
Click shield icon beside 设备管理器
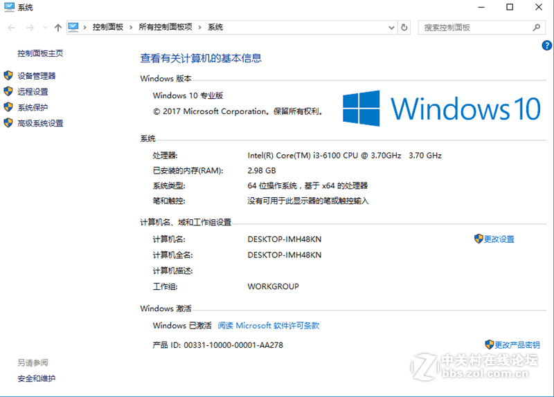(8, 75)
